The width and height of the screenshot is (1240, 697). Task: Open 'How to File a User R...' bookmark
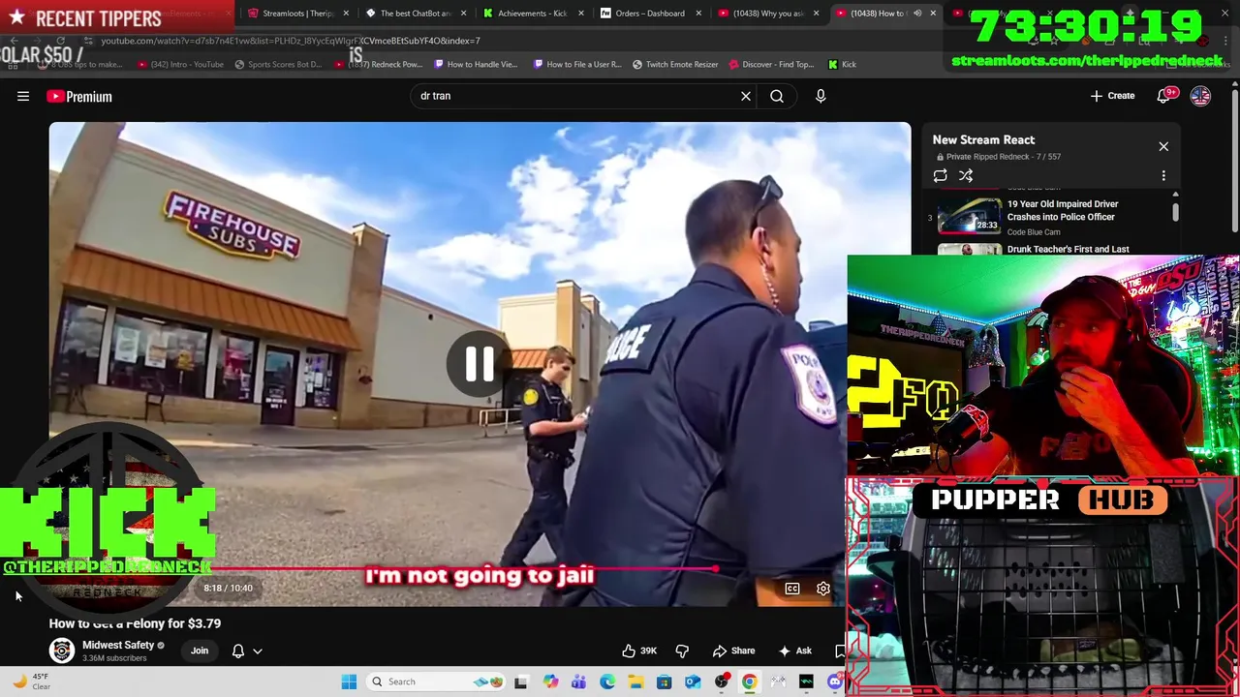click(x=577, y=64)
